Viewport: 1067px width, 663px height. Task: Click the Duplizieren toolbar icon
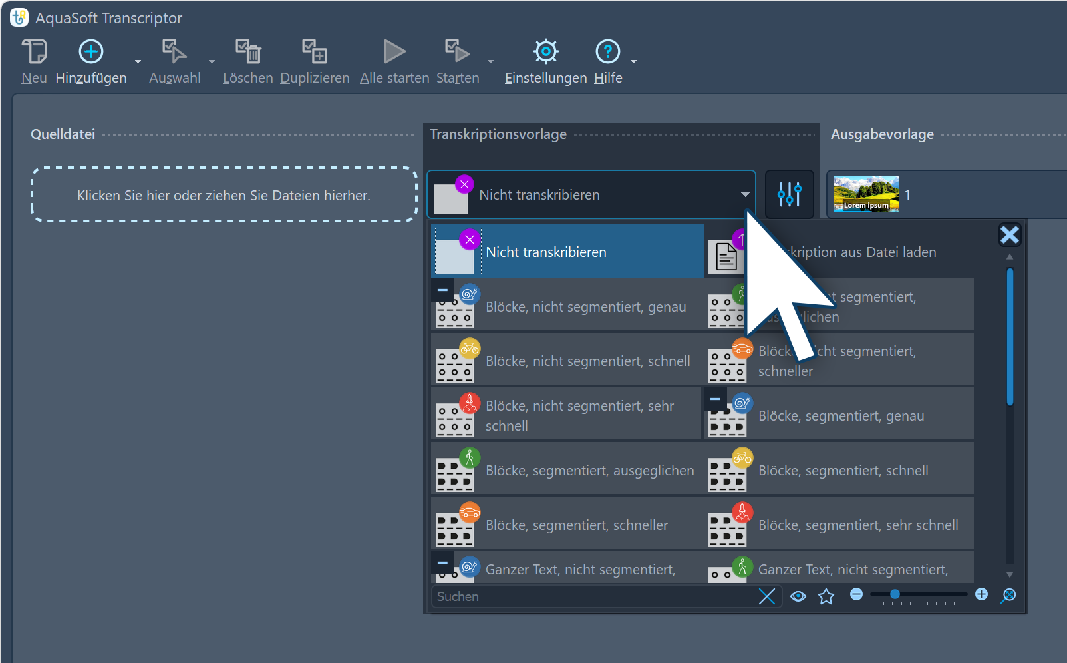tap(315, 52)
